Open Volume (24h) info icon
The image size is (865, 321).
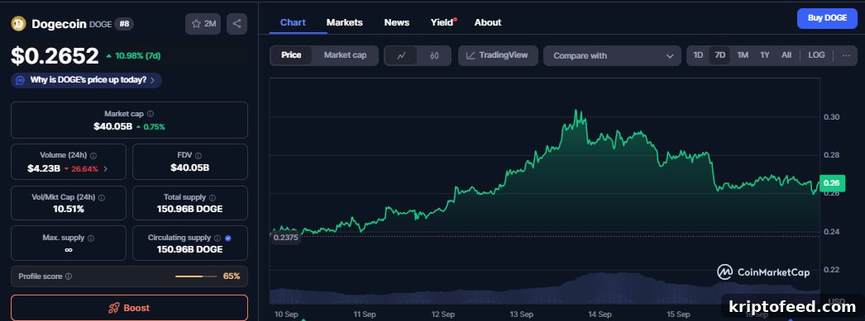point(93,156)
